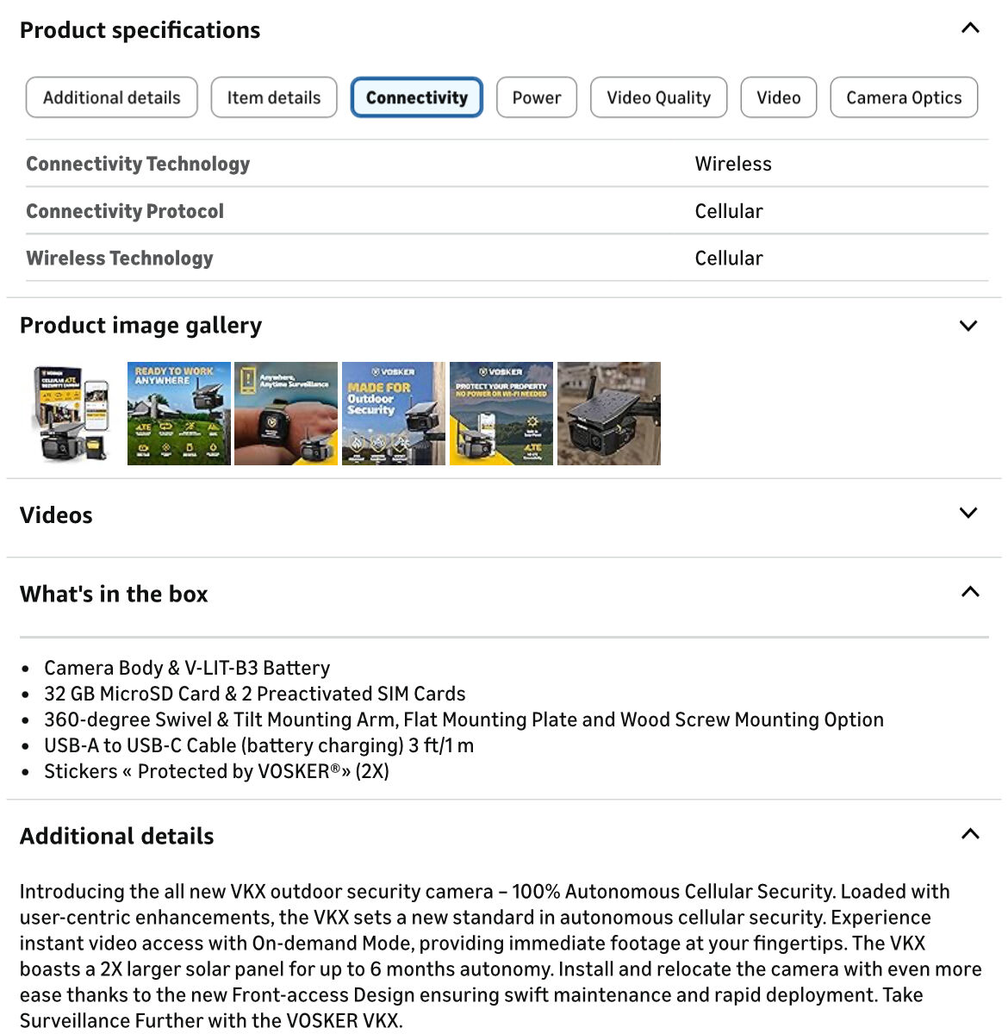Image resolution: width=1008 pixels, height=1034 pixels.
Task: Open the Video tab
Action: coord(778,97)
